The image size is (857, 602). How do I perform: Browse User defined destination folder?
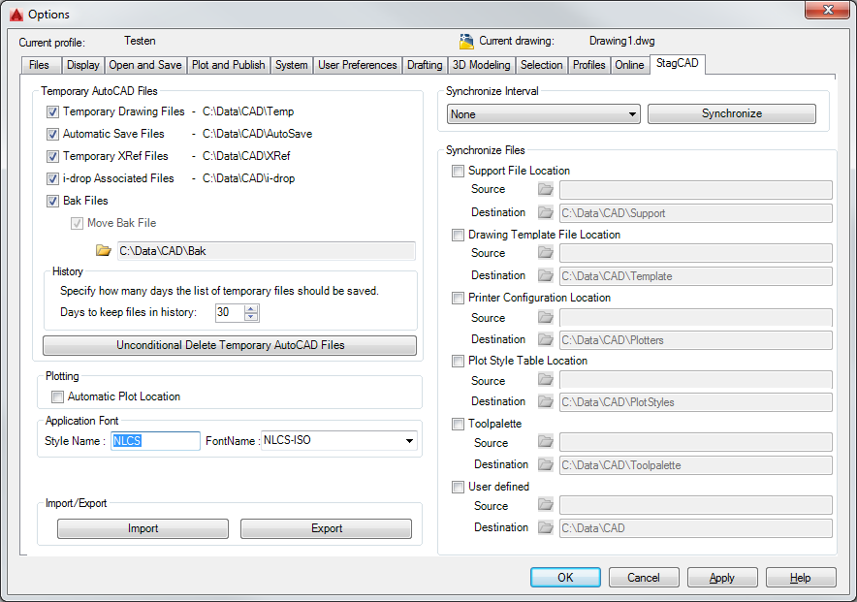click(546, 527)
